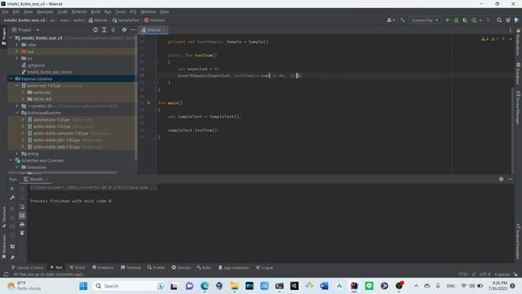Open Profiler tool window

coord(156,268)
